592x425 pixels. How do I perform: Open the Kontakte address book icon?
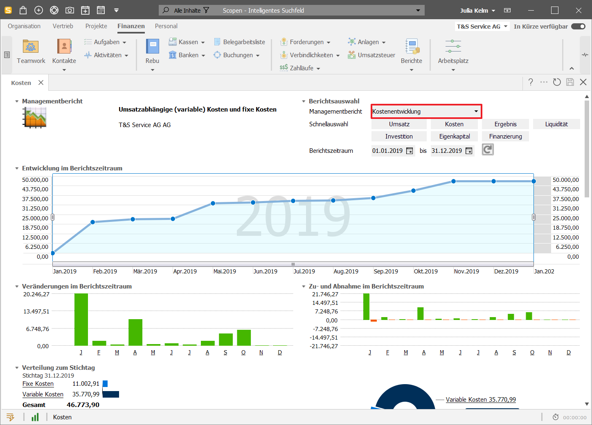click(x=64, y=47)
